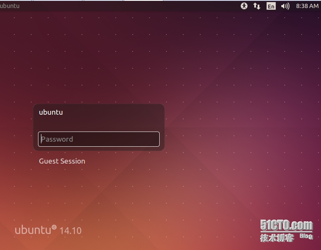Click into the Password field
The image size is (321, 250).
pos(99,139)
